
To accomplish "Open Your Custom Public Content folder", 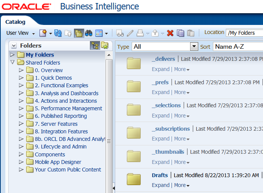I will tap(68, 170).
